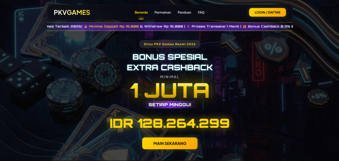Open the Panduan page
Viewport: 339px width, 161px height.
[184, 12]
